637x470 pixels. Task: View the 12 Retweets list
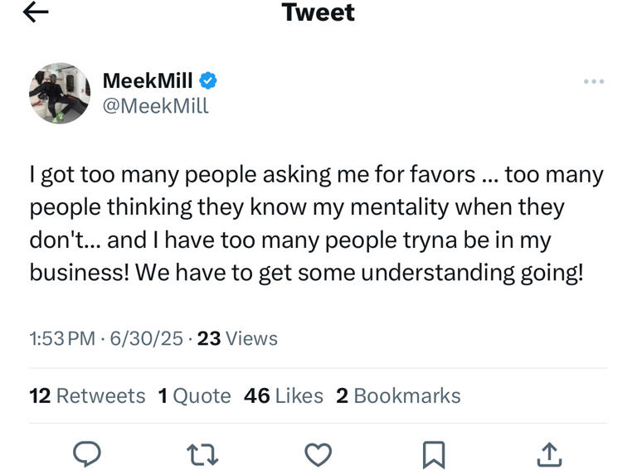(x=87, y=396)
